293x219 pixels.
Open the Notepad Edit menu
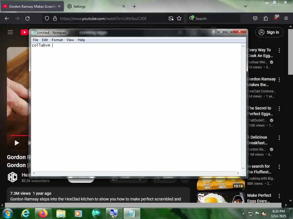point(45,40)
